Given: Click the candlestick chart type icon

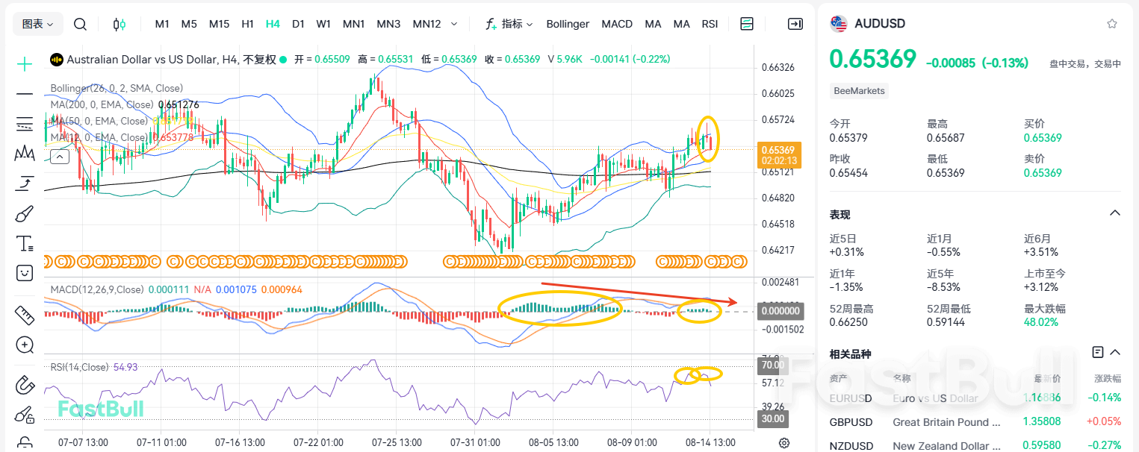Looking at the screenshot, I should tap(120, 24).
